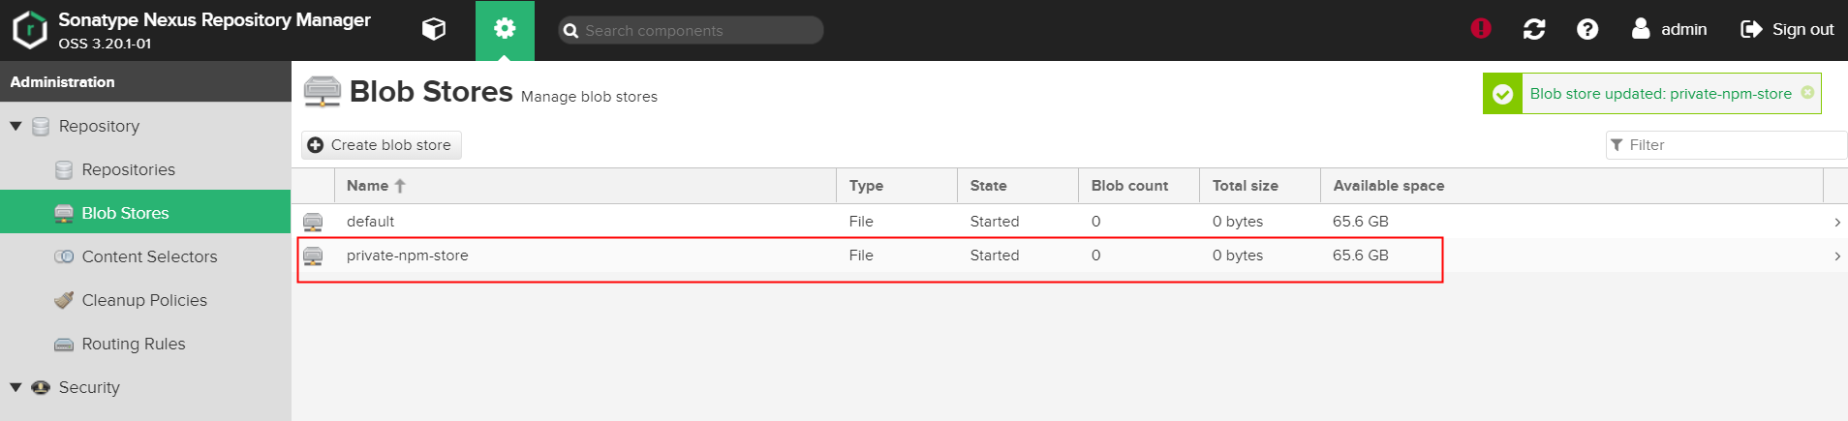Image resolution: width=1848 pixels, height=421 pixels.
Task: Click the Sonatype Nexus logo icon
Action: [30, 30]
